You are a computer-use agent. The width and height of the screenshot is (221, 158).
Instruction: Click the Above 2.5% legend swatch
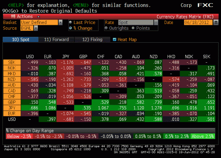pyautogui.click(x=203, y=136)
